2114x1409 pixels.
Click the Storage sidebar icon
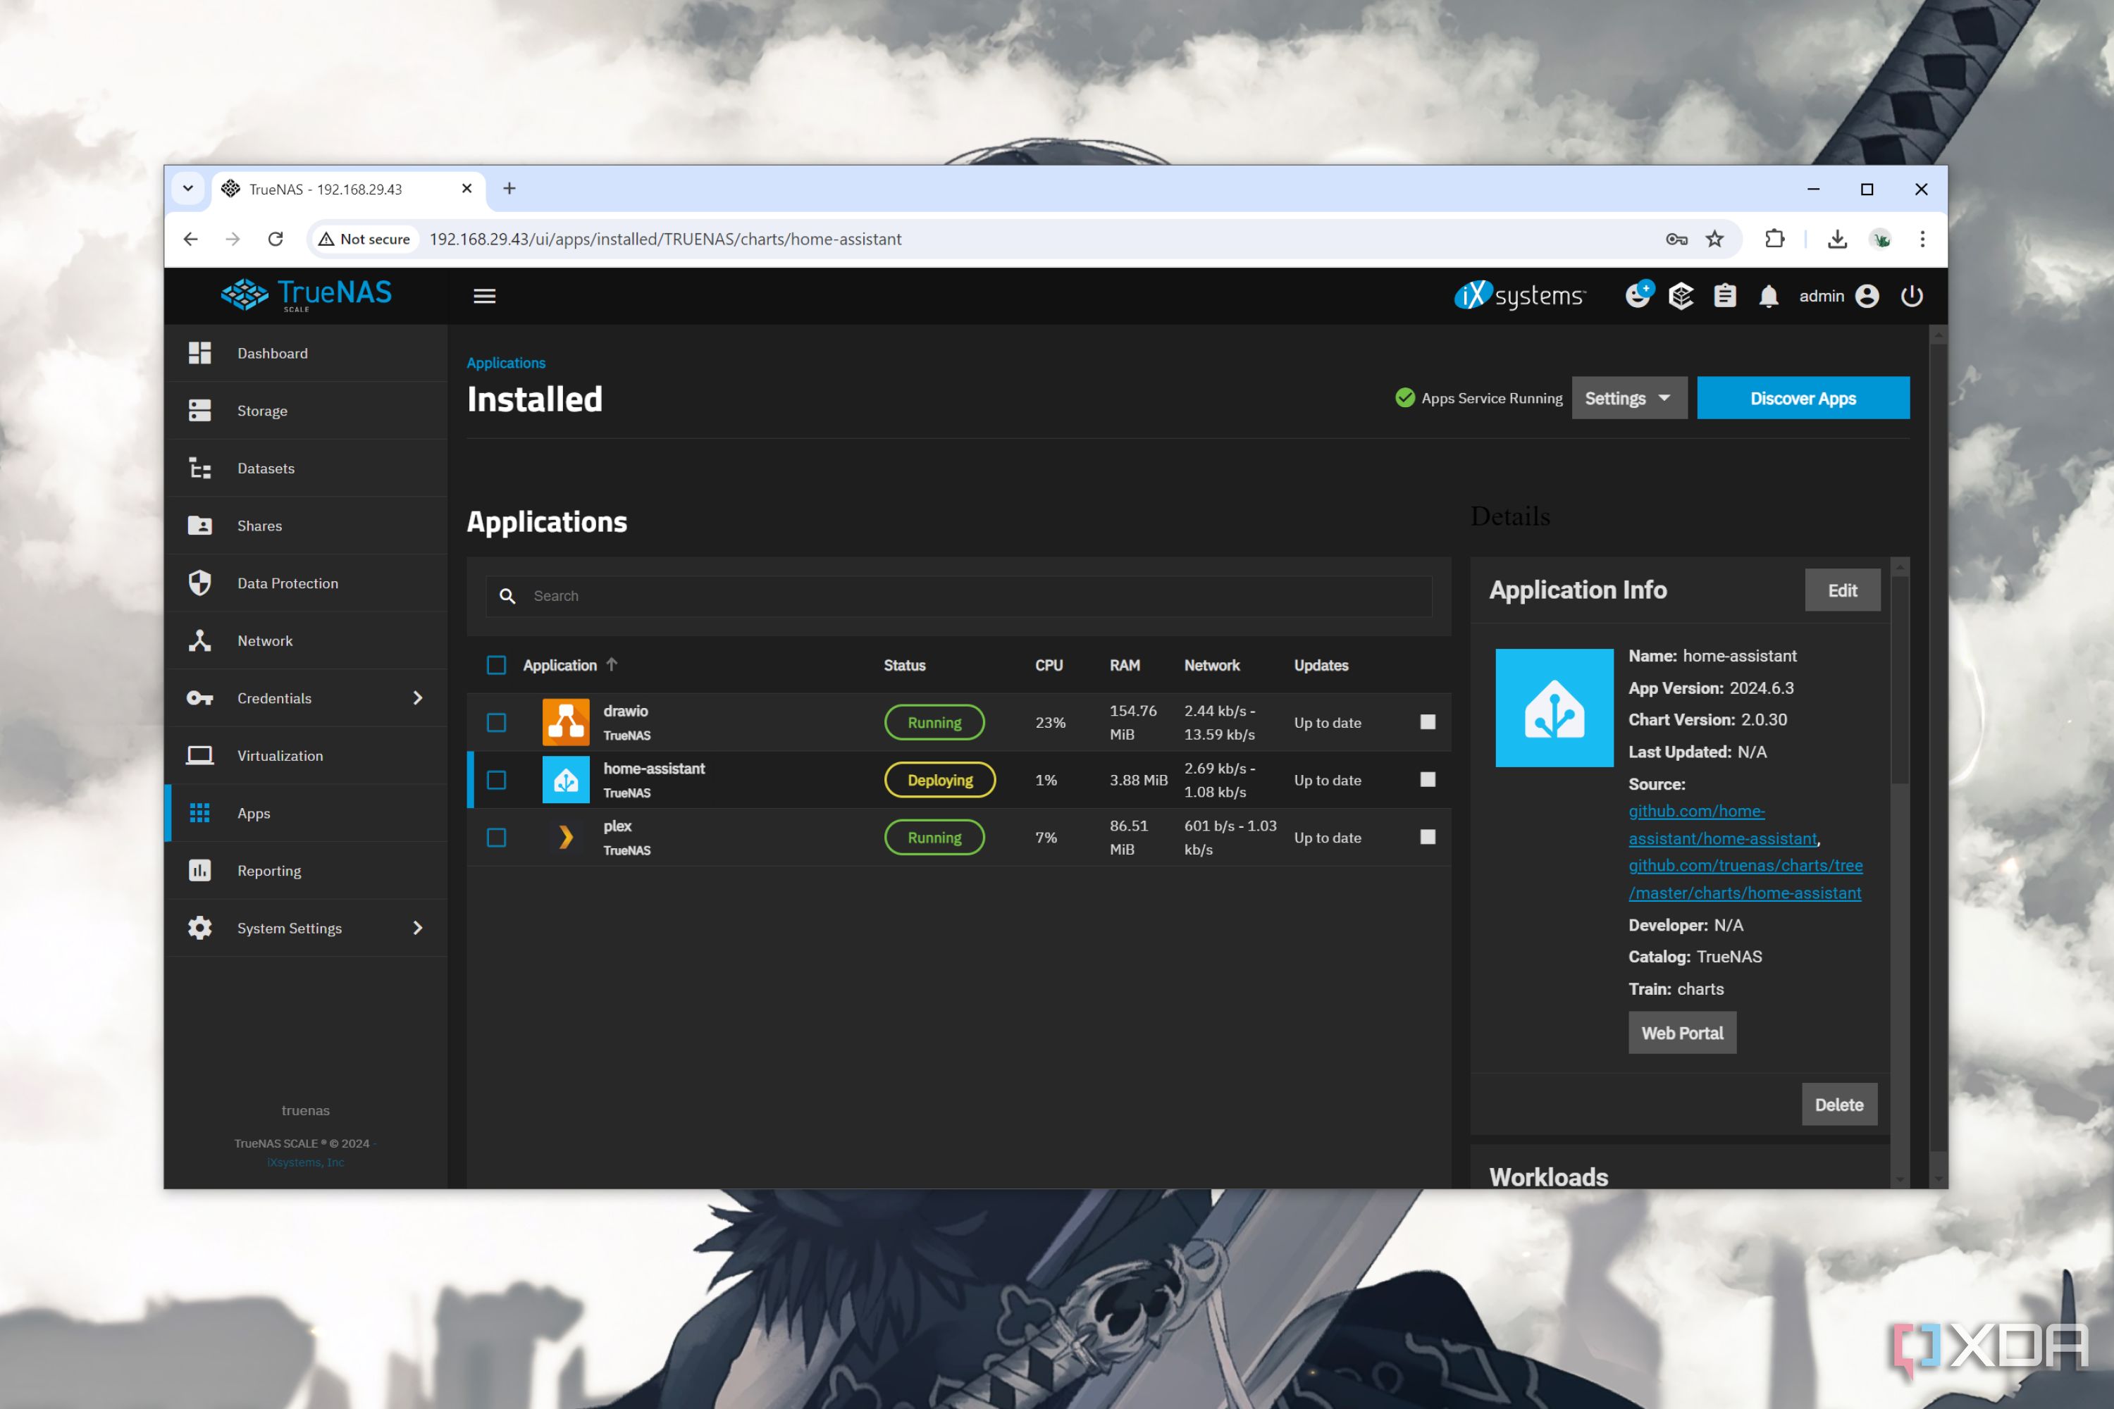pos(199,411)
